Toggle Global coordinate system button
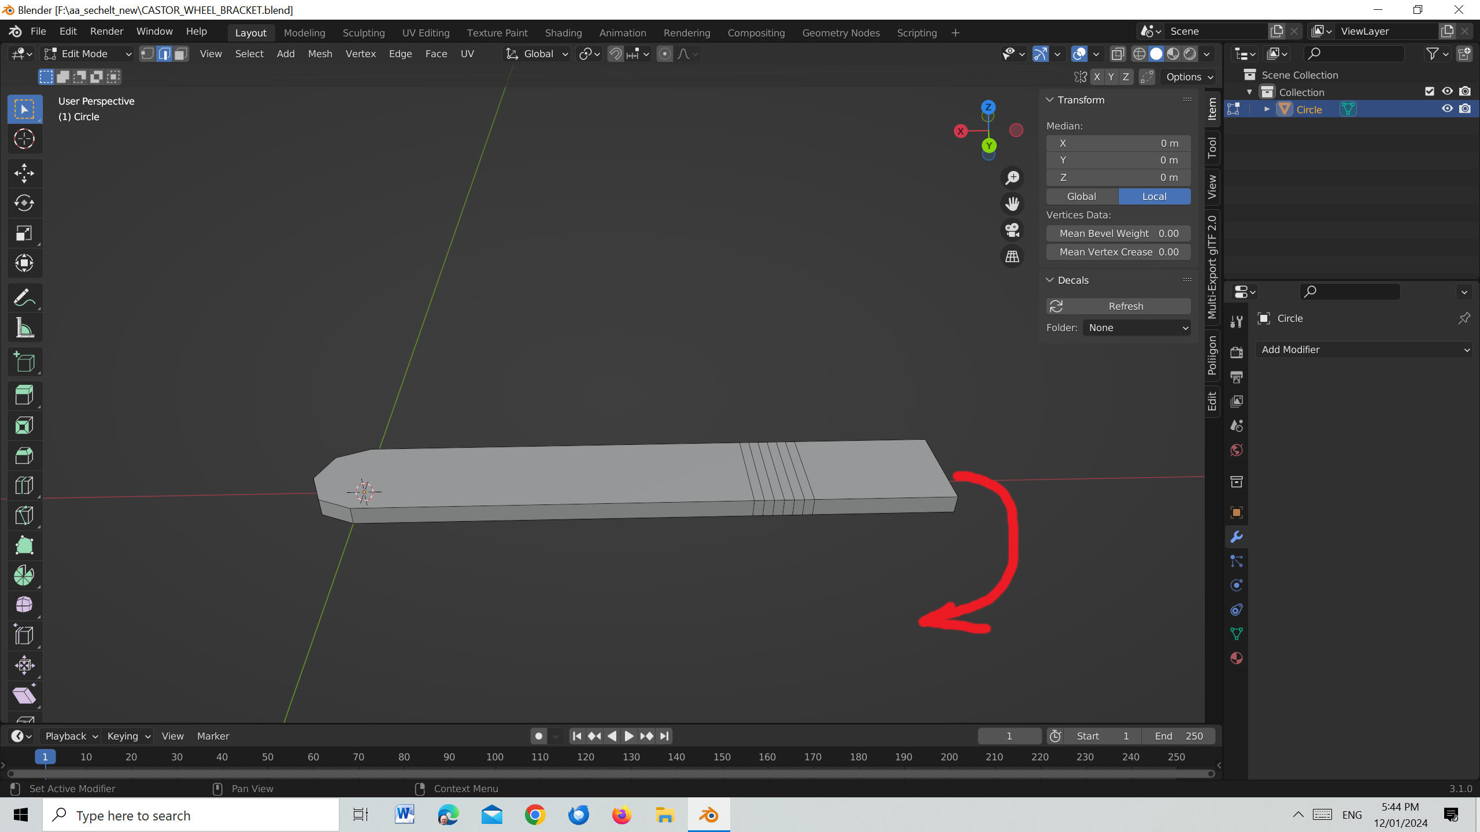Image resolution: width=1480 pixels, height=832 pixels. (x=1082, y=196)
